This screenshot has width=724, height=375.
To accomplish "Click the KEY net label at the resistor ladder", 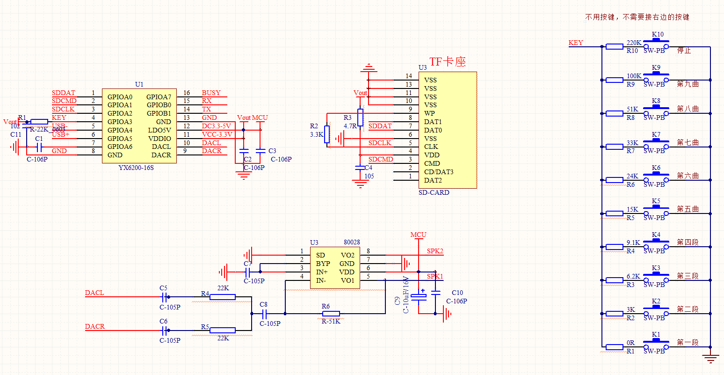I will (x=576, y=43).
